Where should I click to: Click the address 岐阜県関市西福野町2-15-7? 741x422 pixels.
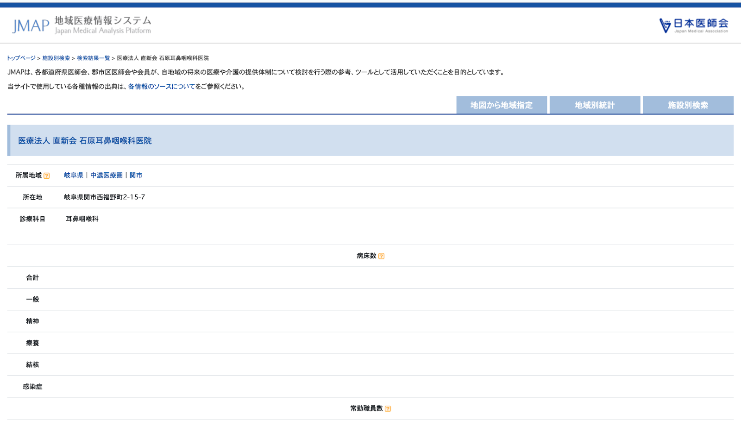tap(104, 197)
